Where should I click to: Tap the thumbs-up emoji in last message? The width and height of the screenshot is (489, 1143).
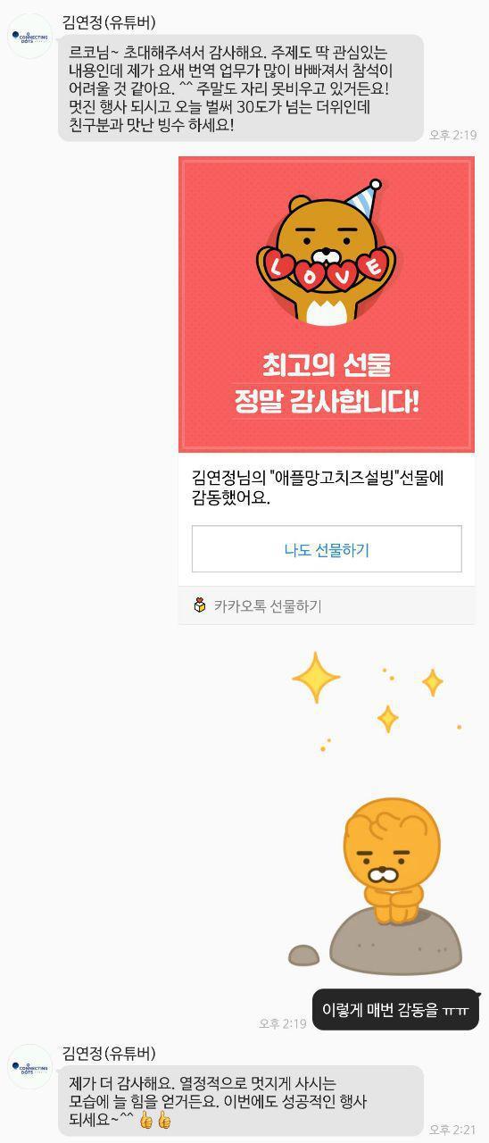(155, 1120)
